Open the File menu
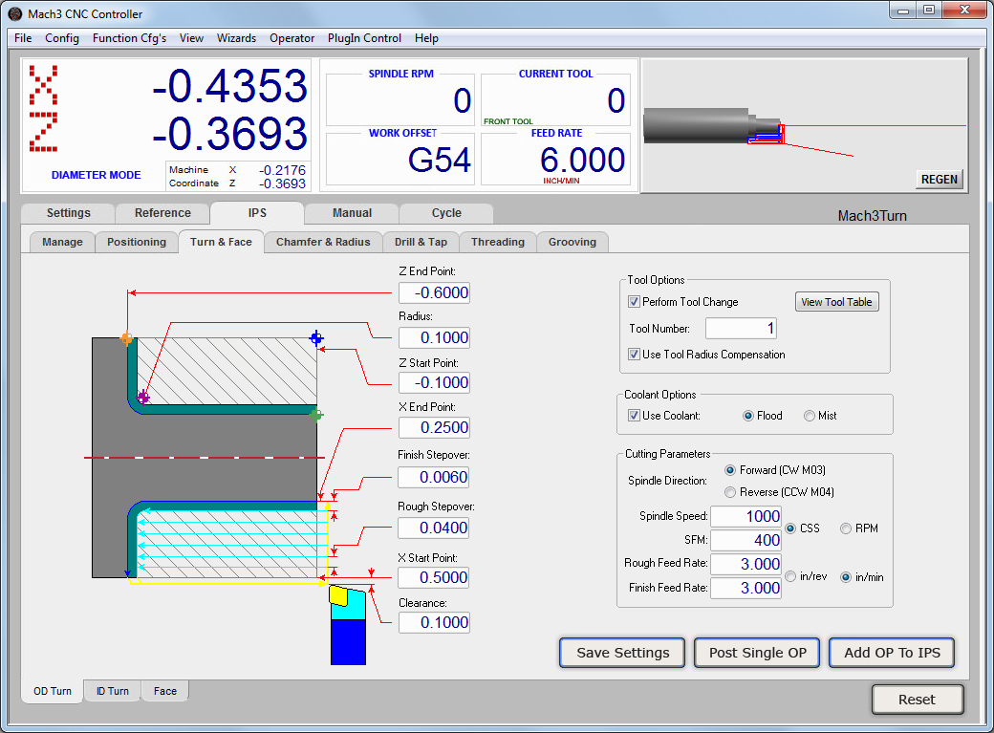Viewport: 994px width, 733px height. click(x=23, y=38)
